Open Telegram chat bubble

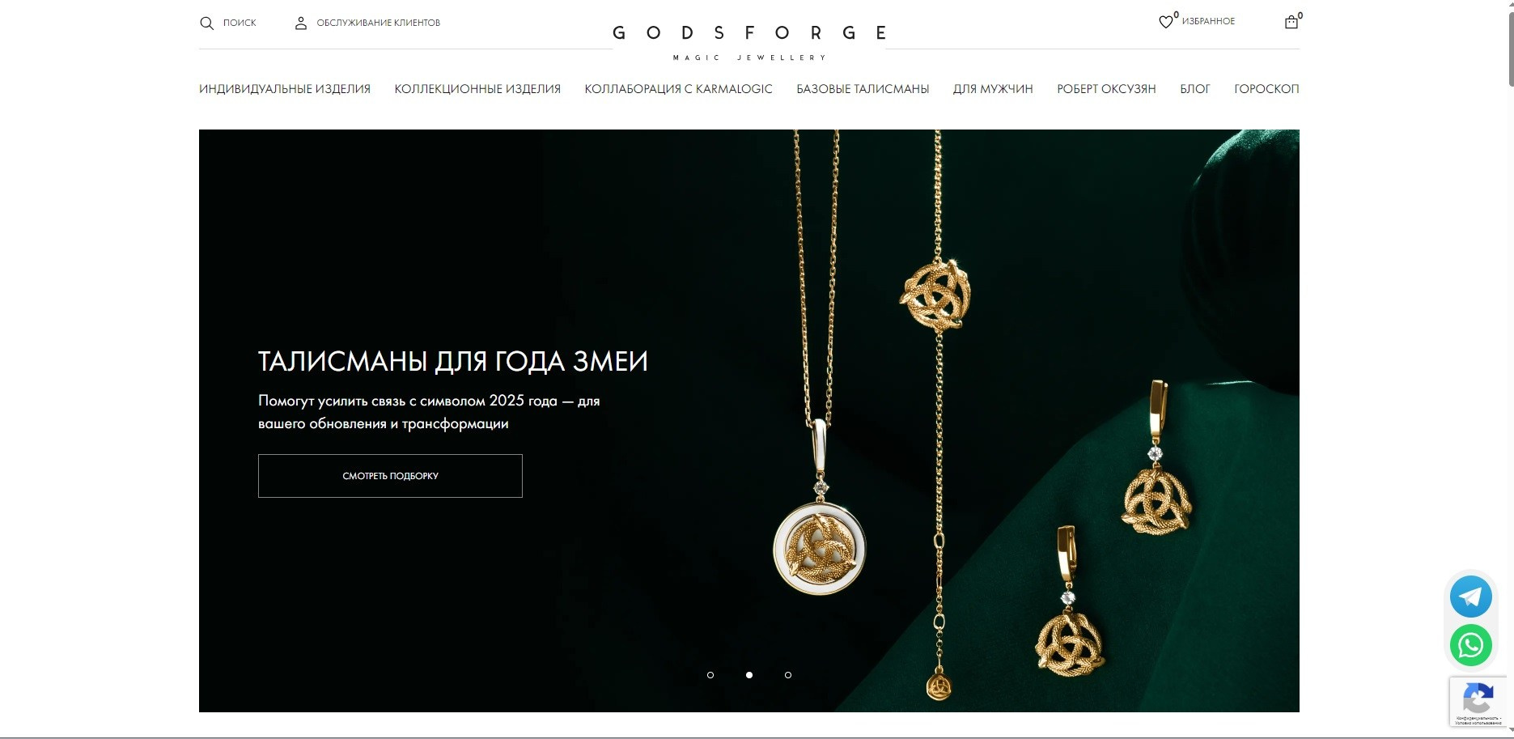(1470, 597)
